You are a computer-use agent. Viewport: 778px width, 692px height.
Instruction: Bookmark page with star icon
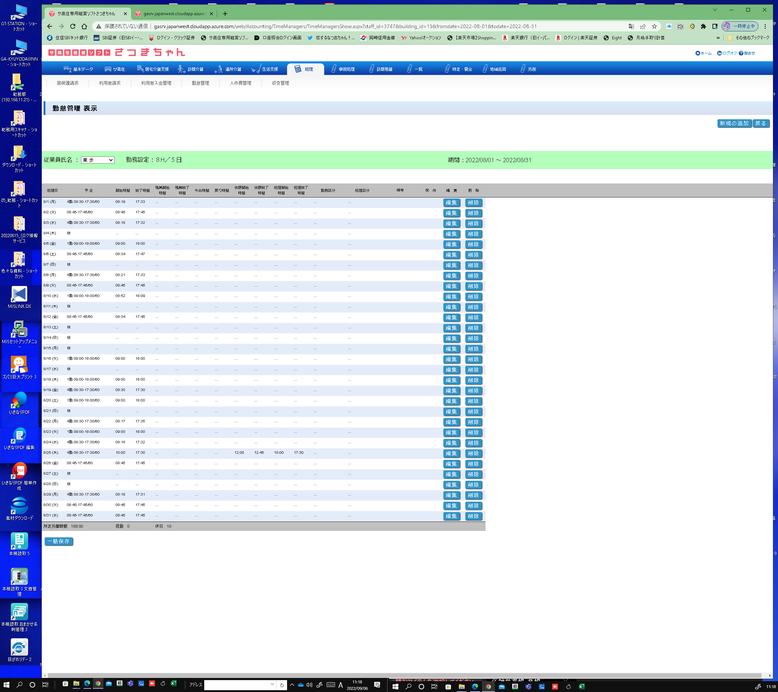[x=654, y=26]
